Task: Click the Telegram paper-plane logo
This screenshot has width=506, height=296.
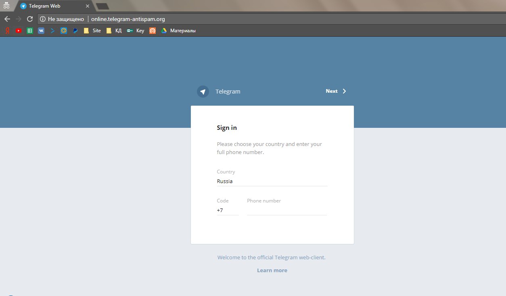Action: [x=203, y=92]
